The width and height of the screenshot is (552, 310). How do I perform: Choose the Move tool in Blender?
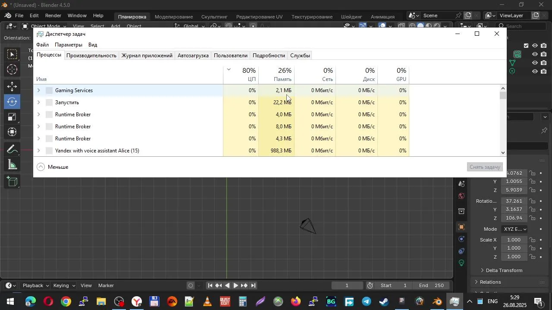pyautogui.click(x=13, y=87)
